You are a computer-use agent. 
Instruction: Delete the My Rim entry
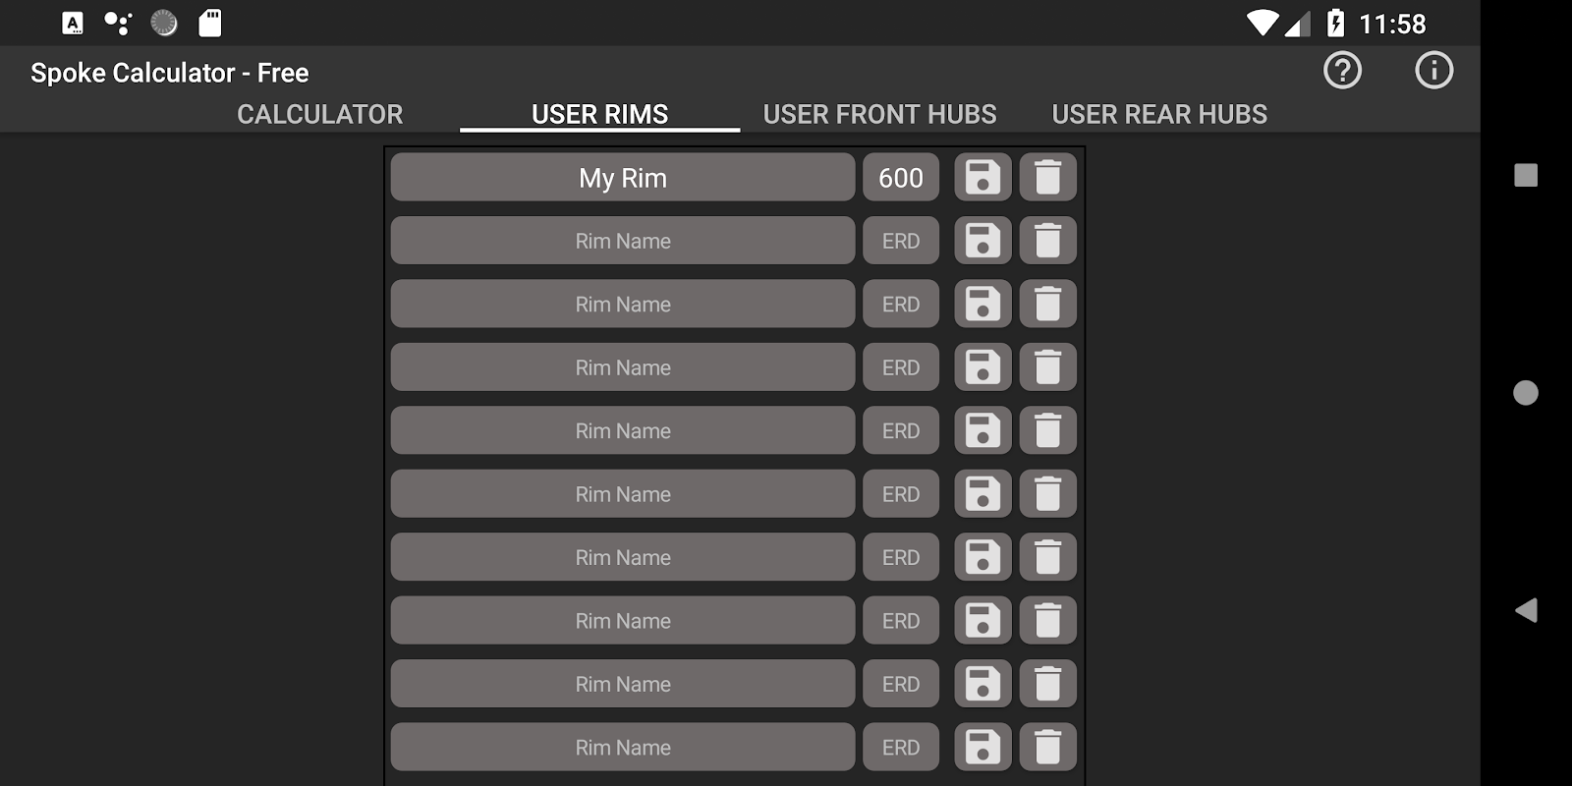[x=1047, y=177]
